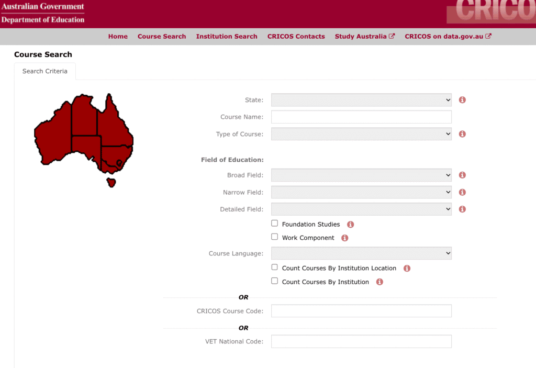536x368 pixels.
Task: Click info icon for Count Courses By Institution Location
Action: click(x=407, y=268)
